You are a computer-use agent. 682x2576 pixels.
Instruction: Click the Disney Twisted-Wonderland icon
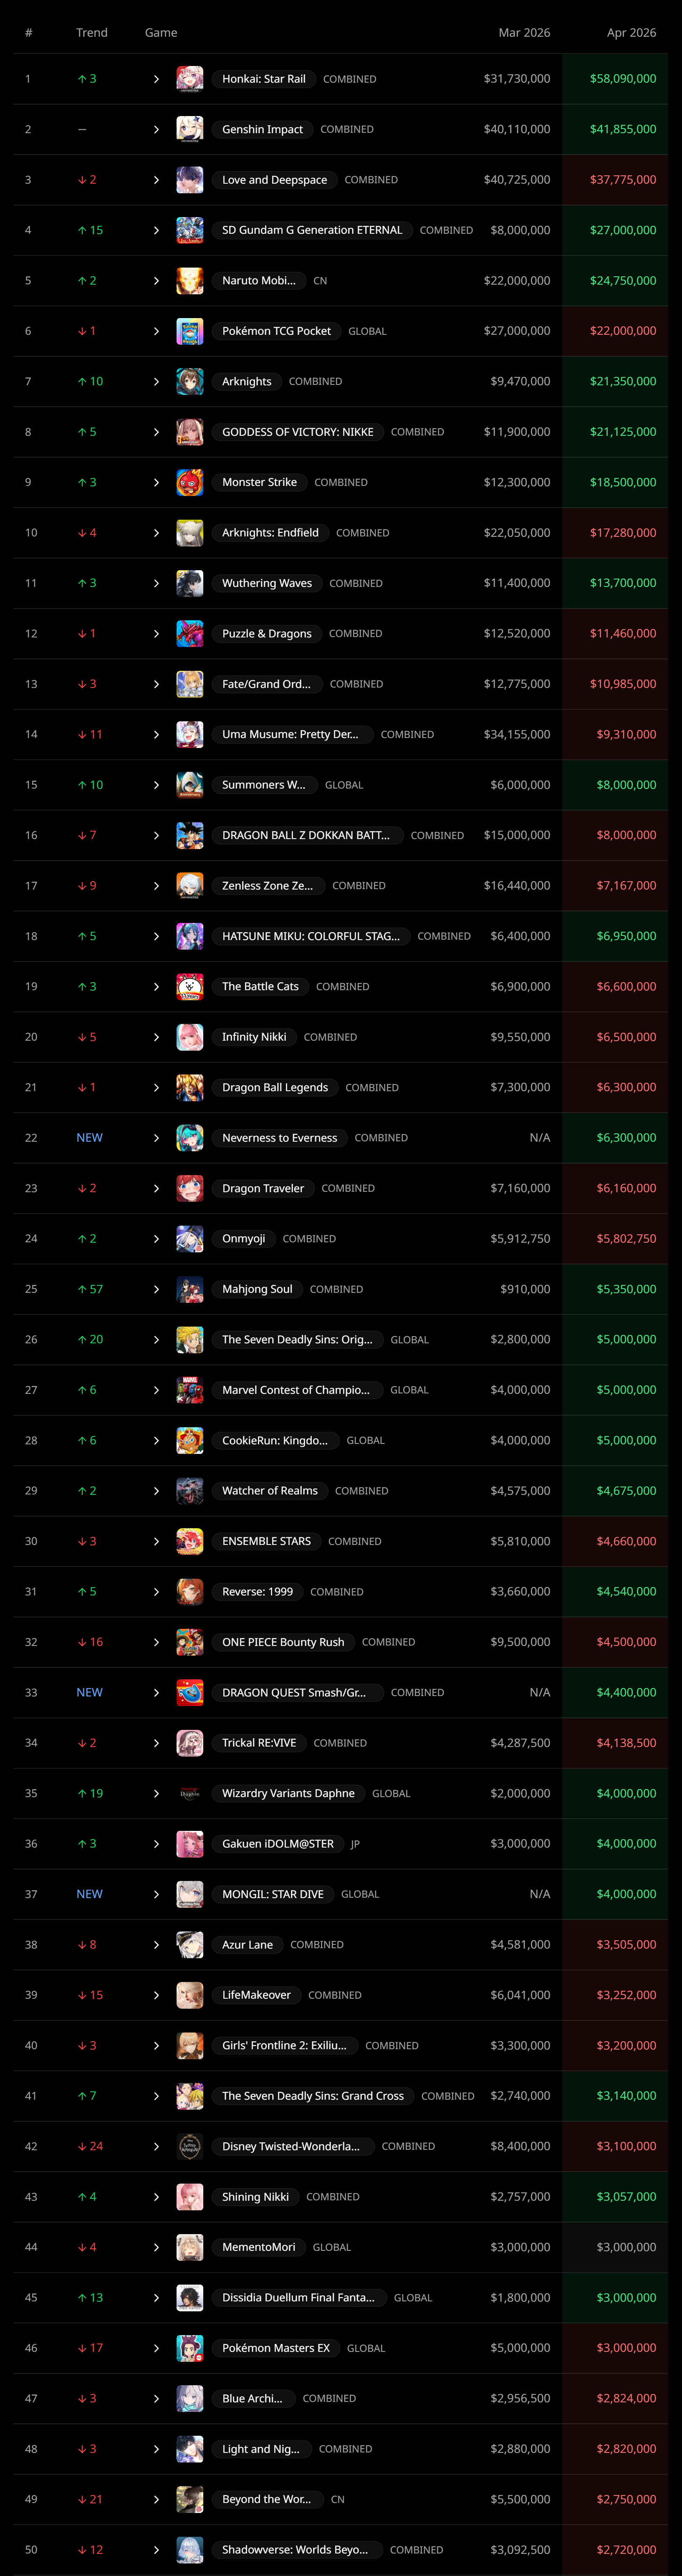[190, 2146]
